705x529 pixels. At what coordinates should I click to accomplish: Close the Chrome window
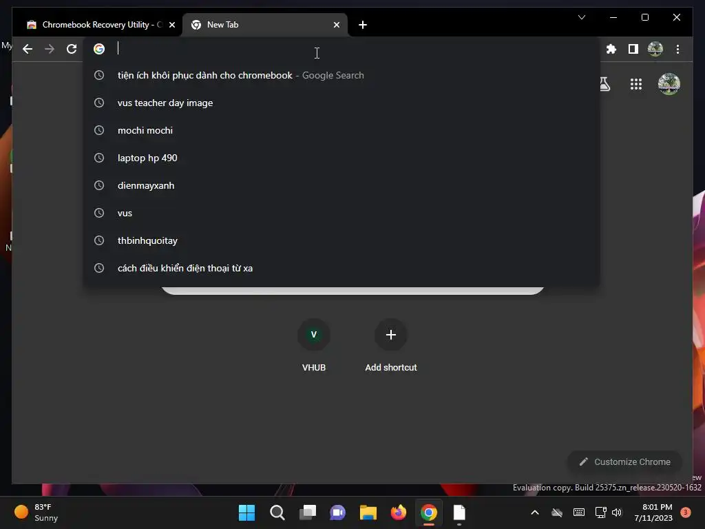point(676,17)
